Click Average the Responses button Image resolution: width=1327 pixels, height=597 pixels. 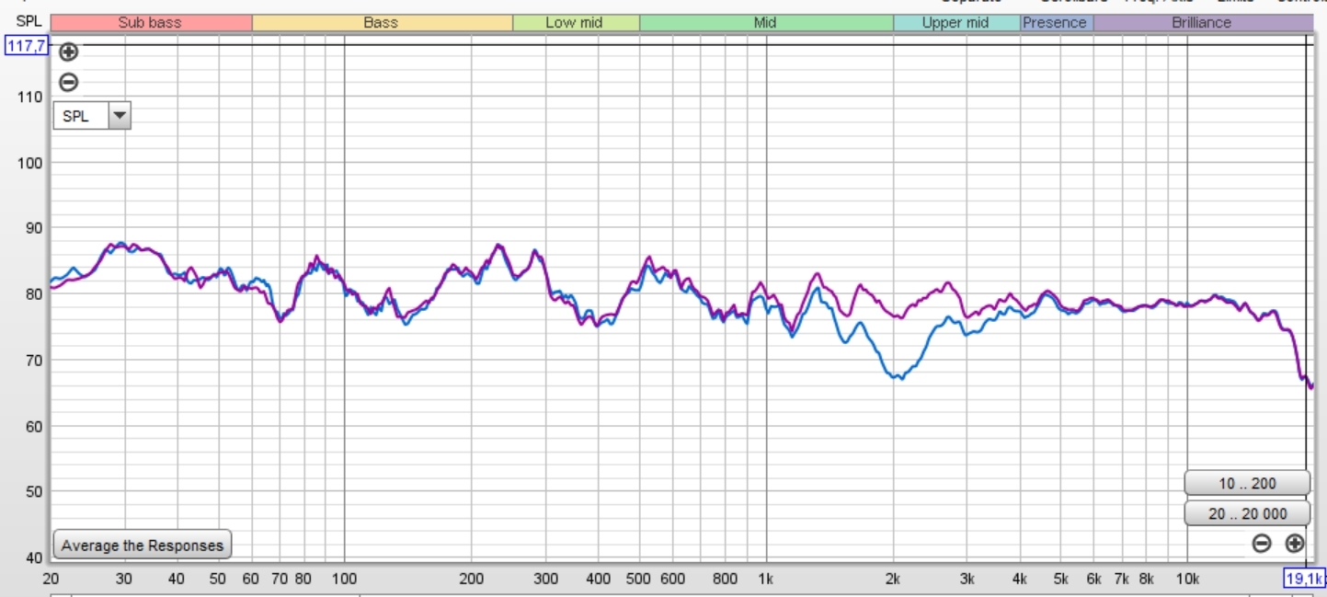(x=143, y=545)
